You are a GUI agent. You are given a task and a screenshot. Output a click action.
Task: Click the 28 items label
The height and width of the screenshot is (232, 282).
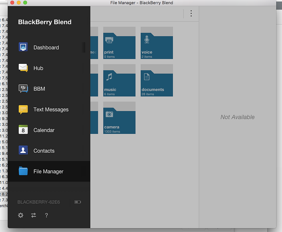click(148, 94)
